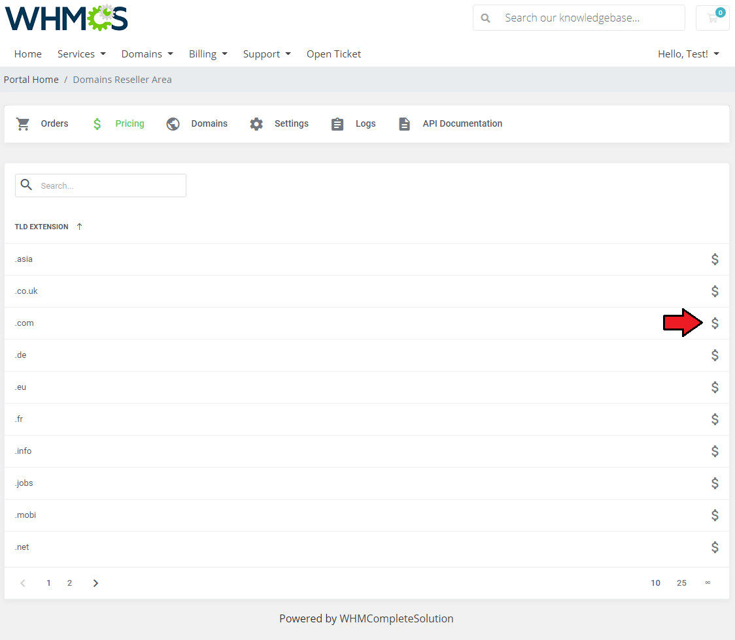Screen dimensions: 735x640
Task: Go to Home in the navbar
Action: 27,54
